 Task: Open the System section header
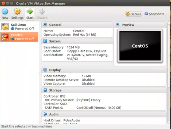click(x=77, y=41)
